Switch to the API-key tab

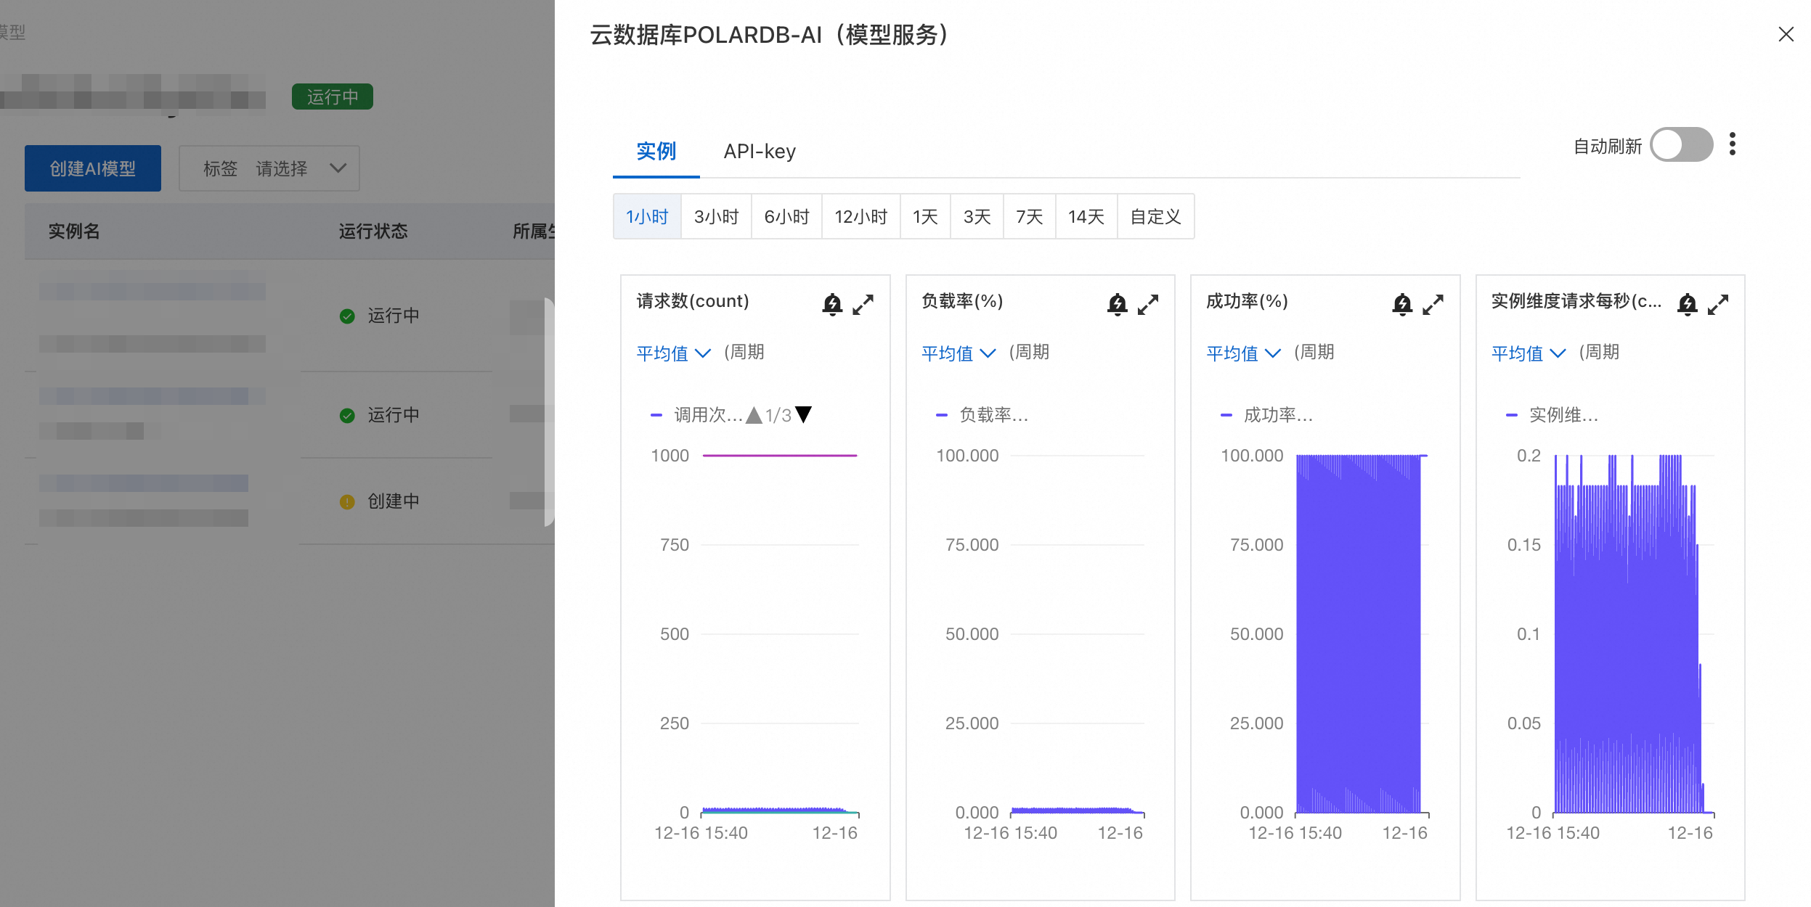point(760,151)
